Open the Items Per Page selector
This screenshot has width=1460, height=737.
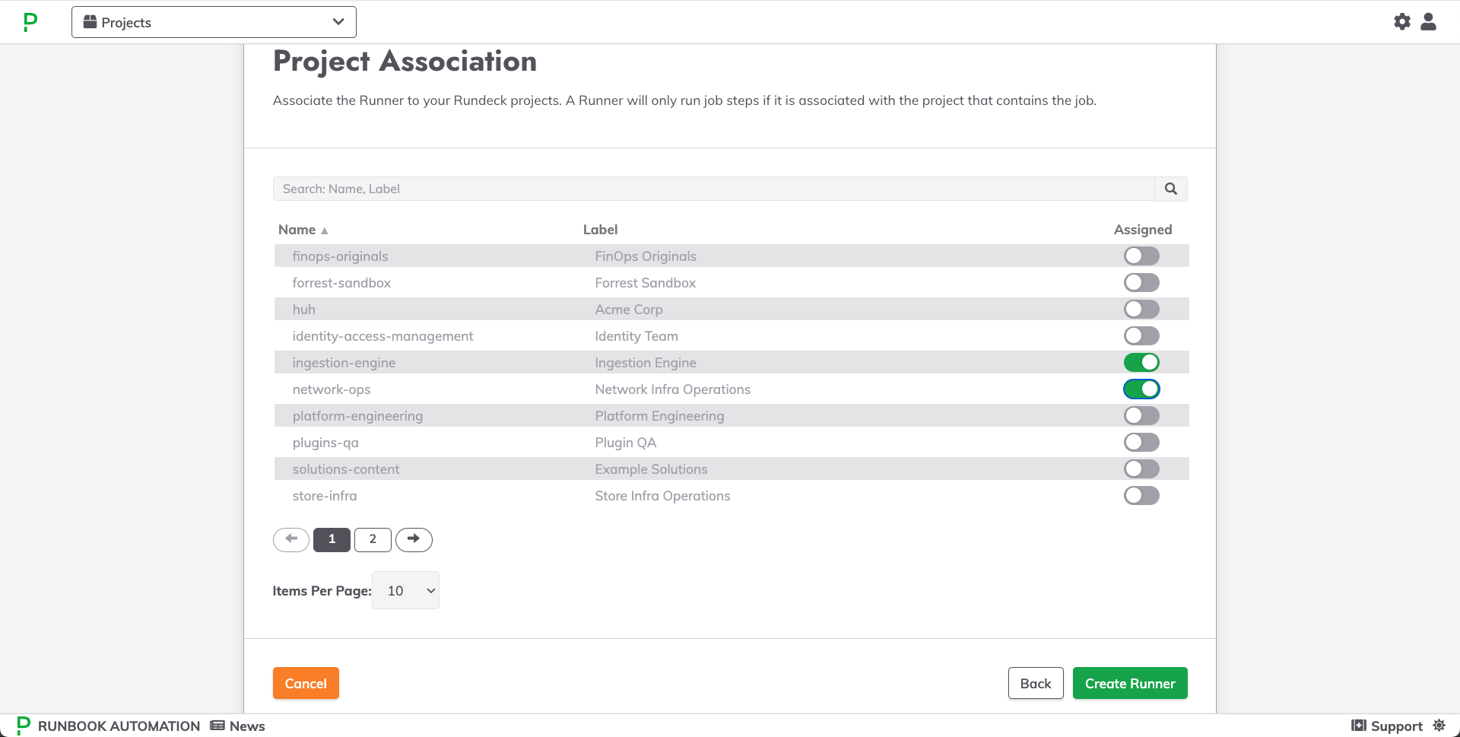[x=405, y=590]
